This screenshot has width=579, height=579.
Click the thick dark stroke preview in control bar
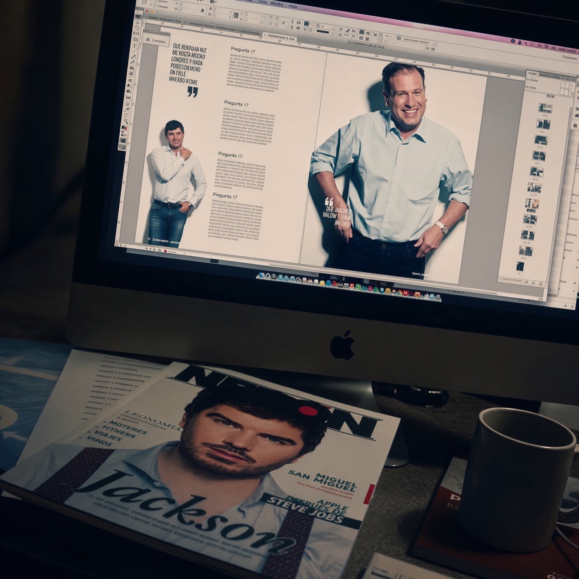(x=323, y=32)
